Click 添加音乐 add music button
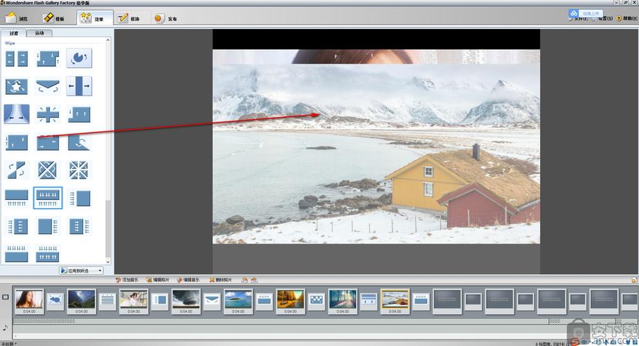 (127, 280)
